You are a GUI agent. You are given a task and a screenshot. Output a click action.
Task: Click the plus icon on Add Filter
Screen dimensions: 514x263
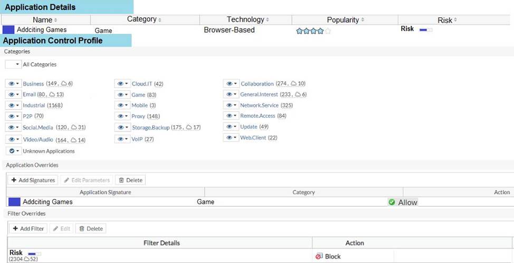pyautogui.click(x=16, y=229)
